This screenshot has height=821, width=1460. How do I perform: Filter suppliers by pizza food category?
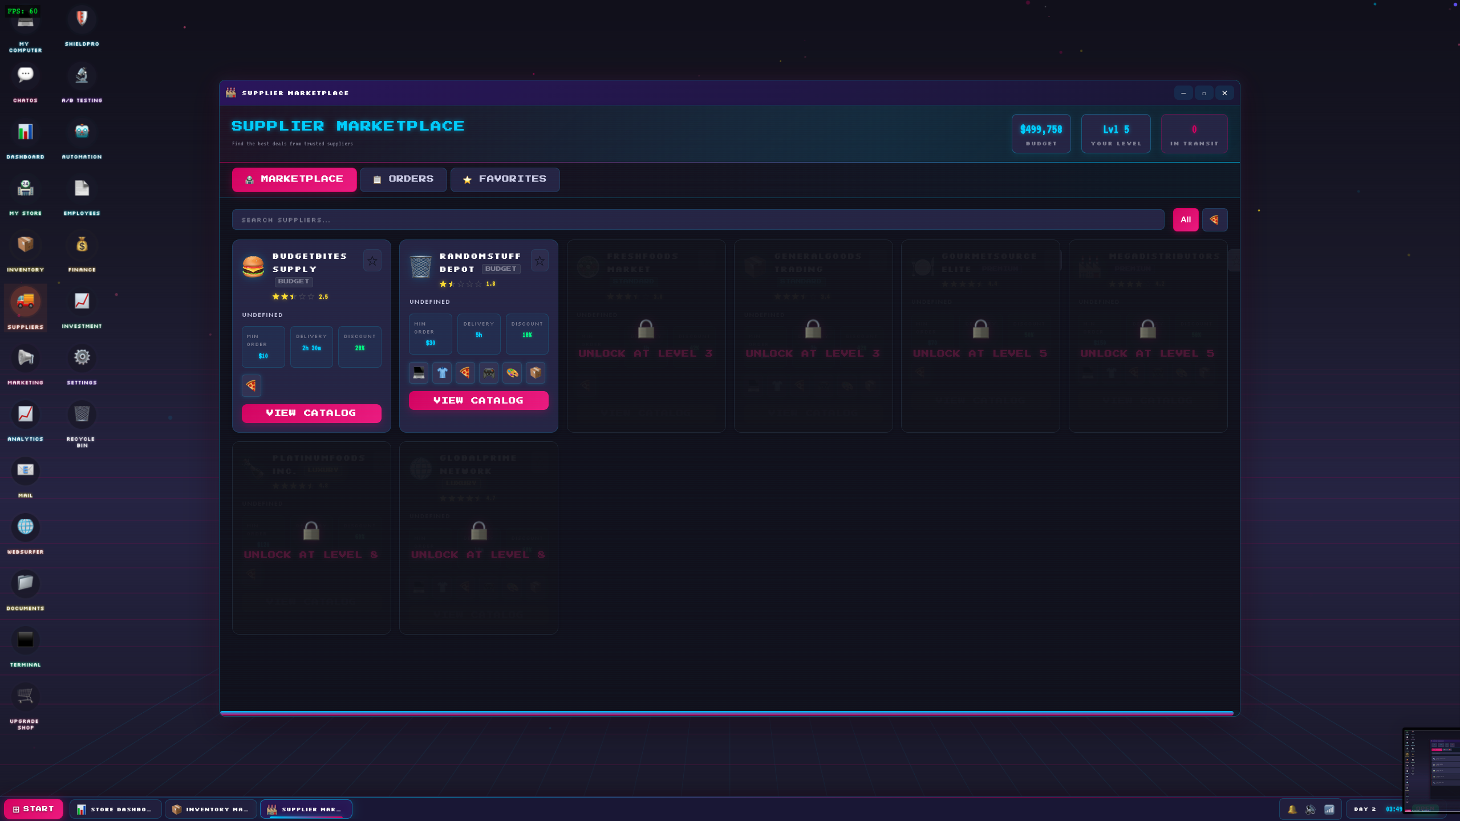pos(1214,220)
